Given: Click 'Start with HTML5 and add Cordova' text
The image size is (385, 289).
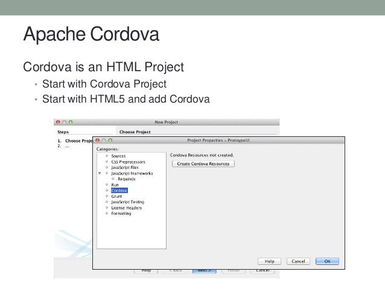Looking at the screenshot, I should pyautogui.click(x=126, y=99).
